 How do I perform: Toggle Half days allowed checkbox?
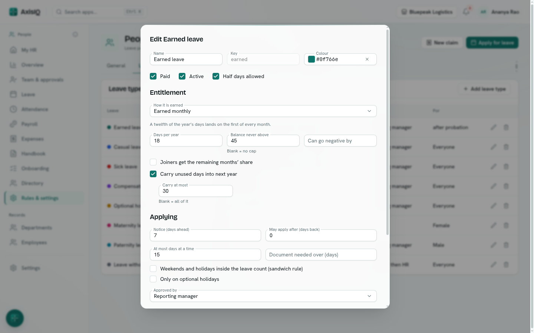pos(216,76)
